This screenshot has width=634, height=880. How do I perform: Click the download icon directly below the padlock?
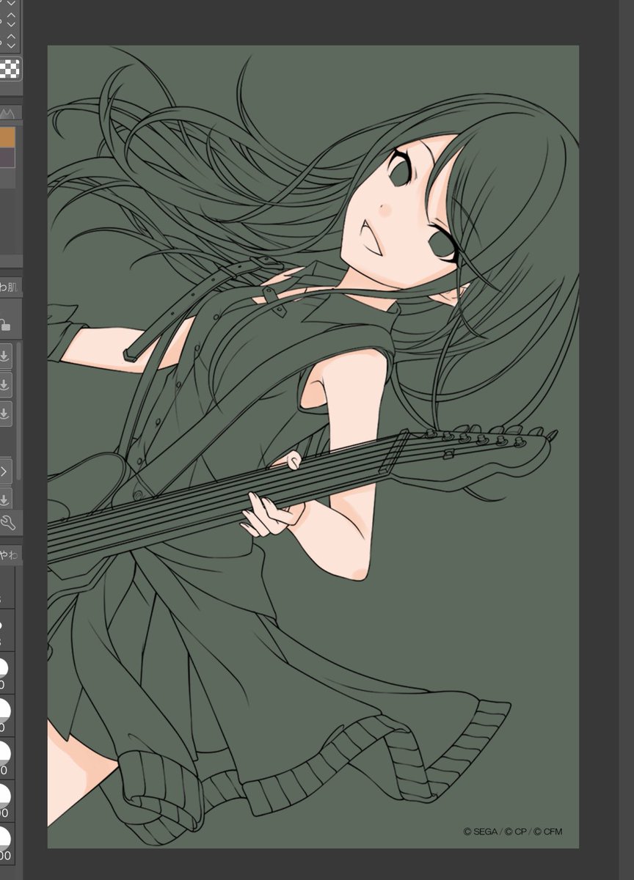tap(4, 356)
